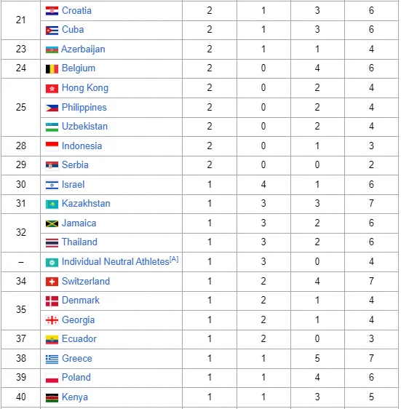The width and height of the screenshot is (401, 409).
Task: Click the [A] footnote superscript
Action: pos(174,259)
